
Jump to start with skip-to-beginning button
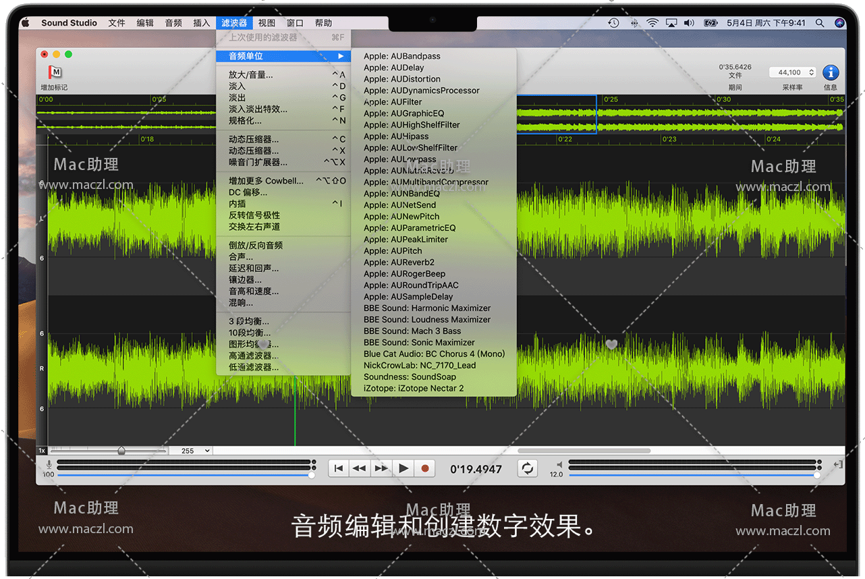coord(339,468)
